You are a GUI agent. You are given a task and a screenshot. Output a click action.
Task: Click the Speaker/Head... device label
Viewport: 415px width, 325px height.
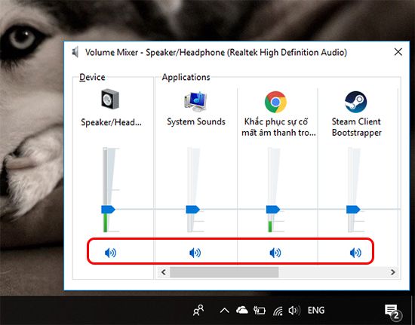coord(111,122)
